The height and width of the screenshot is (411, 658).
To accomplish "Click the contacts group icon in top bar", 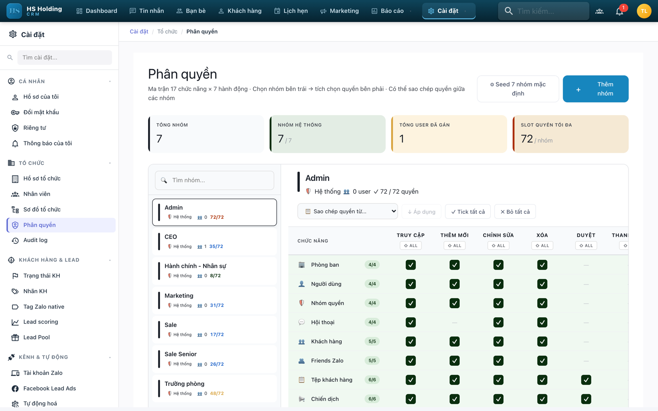I will point(600,11).
